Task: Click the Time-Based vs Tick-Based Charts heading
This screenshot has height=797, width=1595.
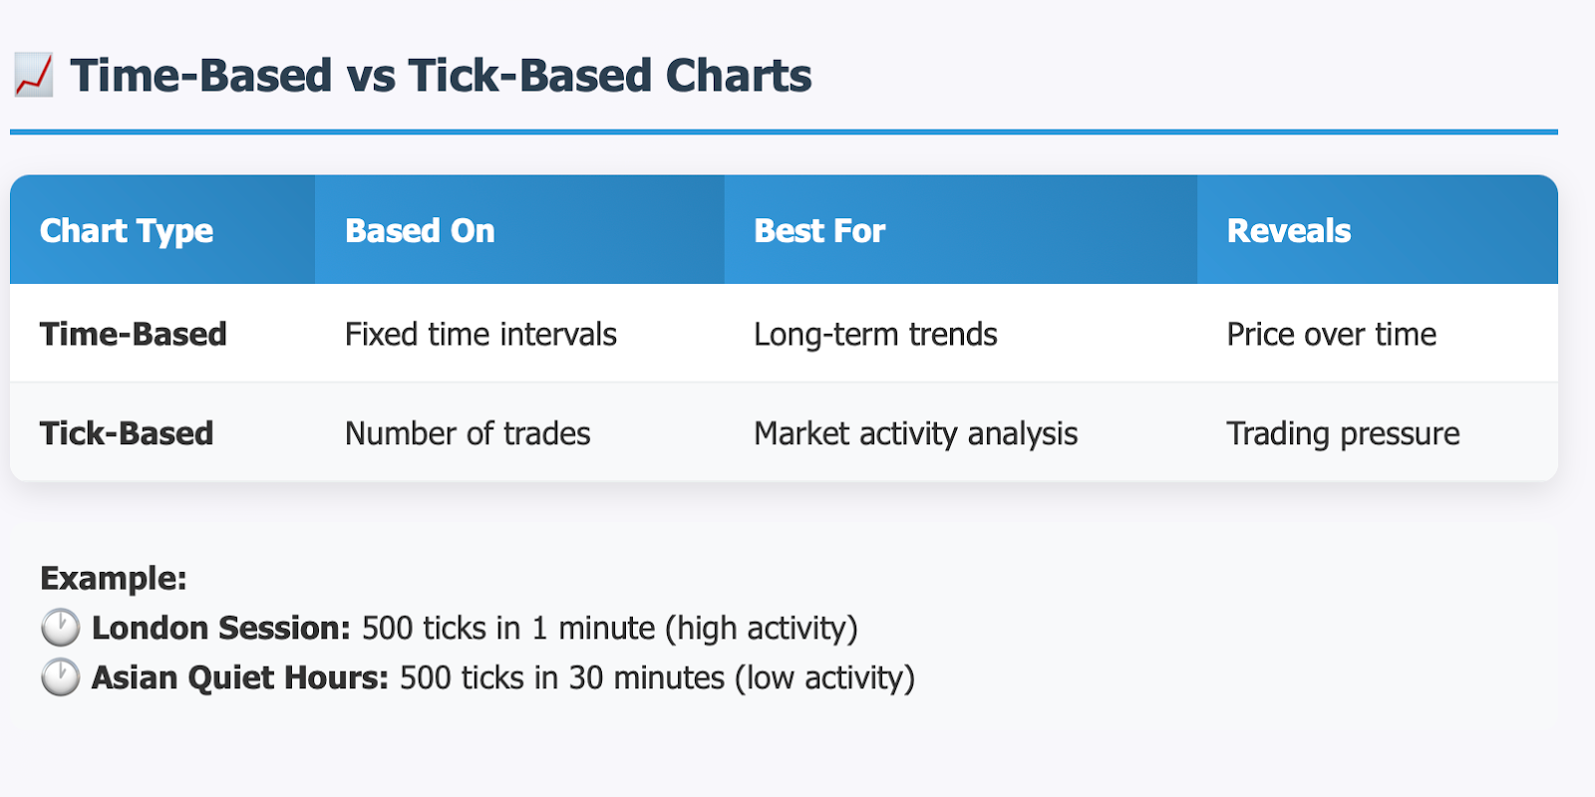Action: click(x=441, y=76)
